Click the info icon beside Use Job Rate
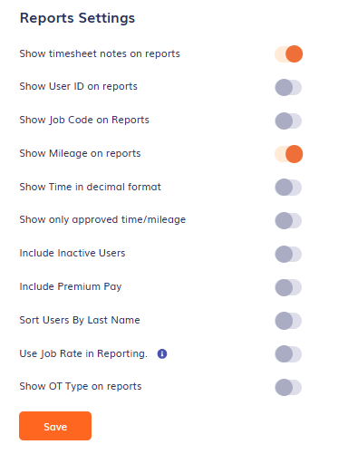Image resolution: width=338 pixels, height=454 pixels. [x=162, y=353]
